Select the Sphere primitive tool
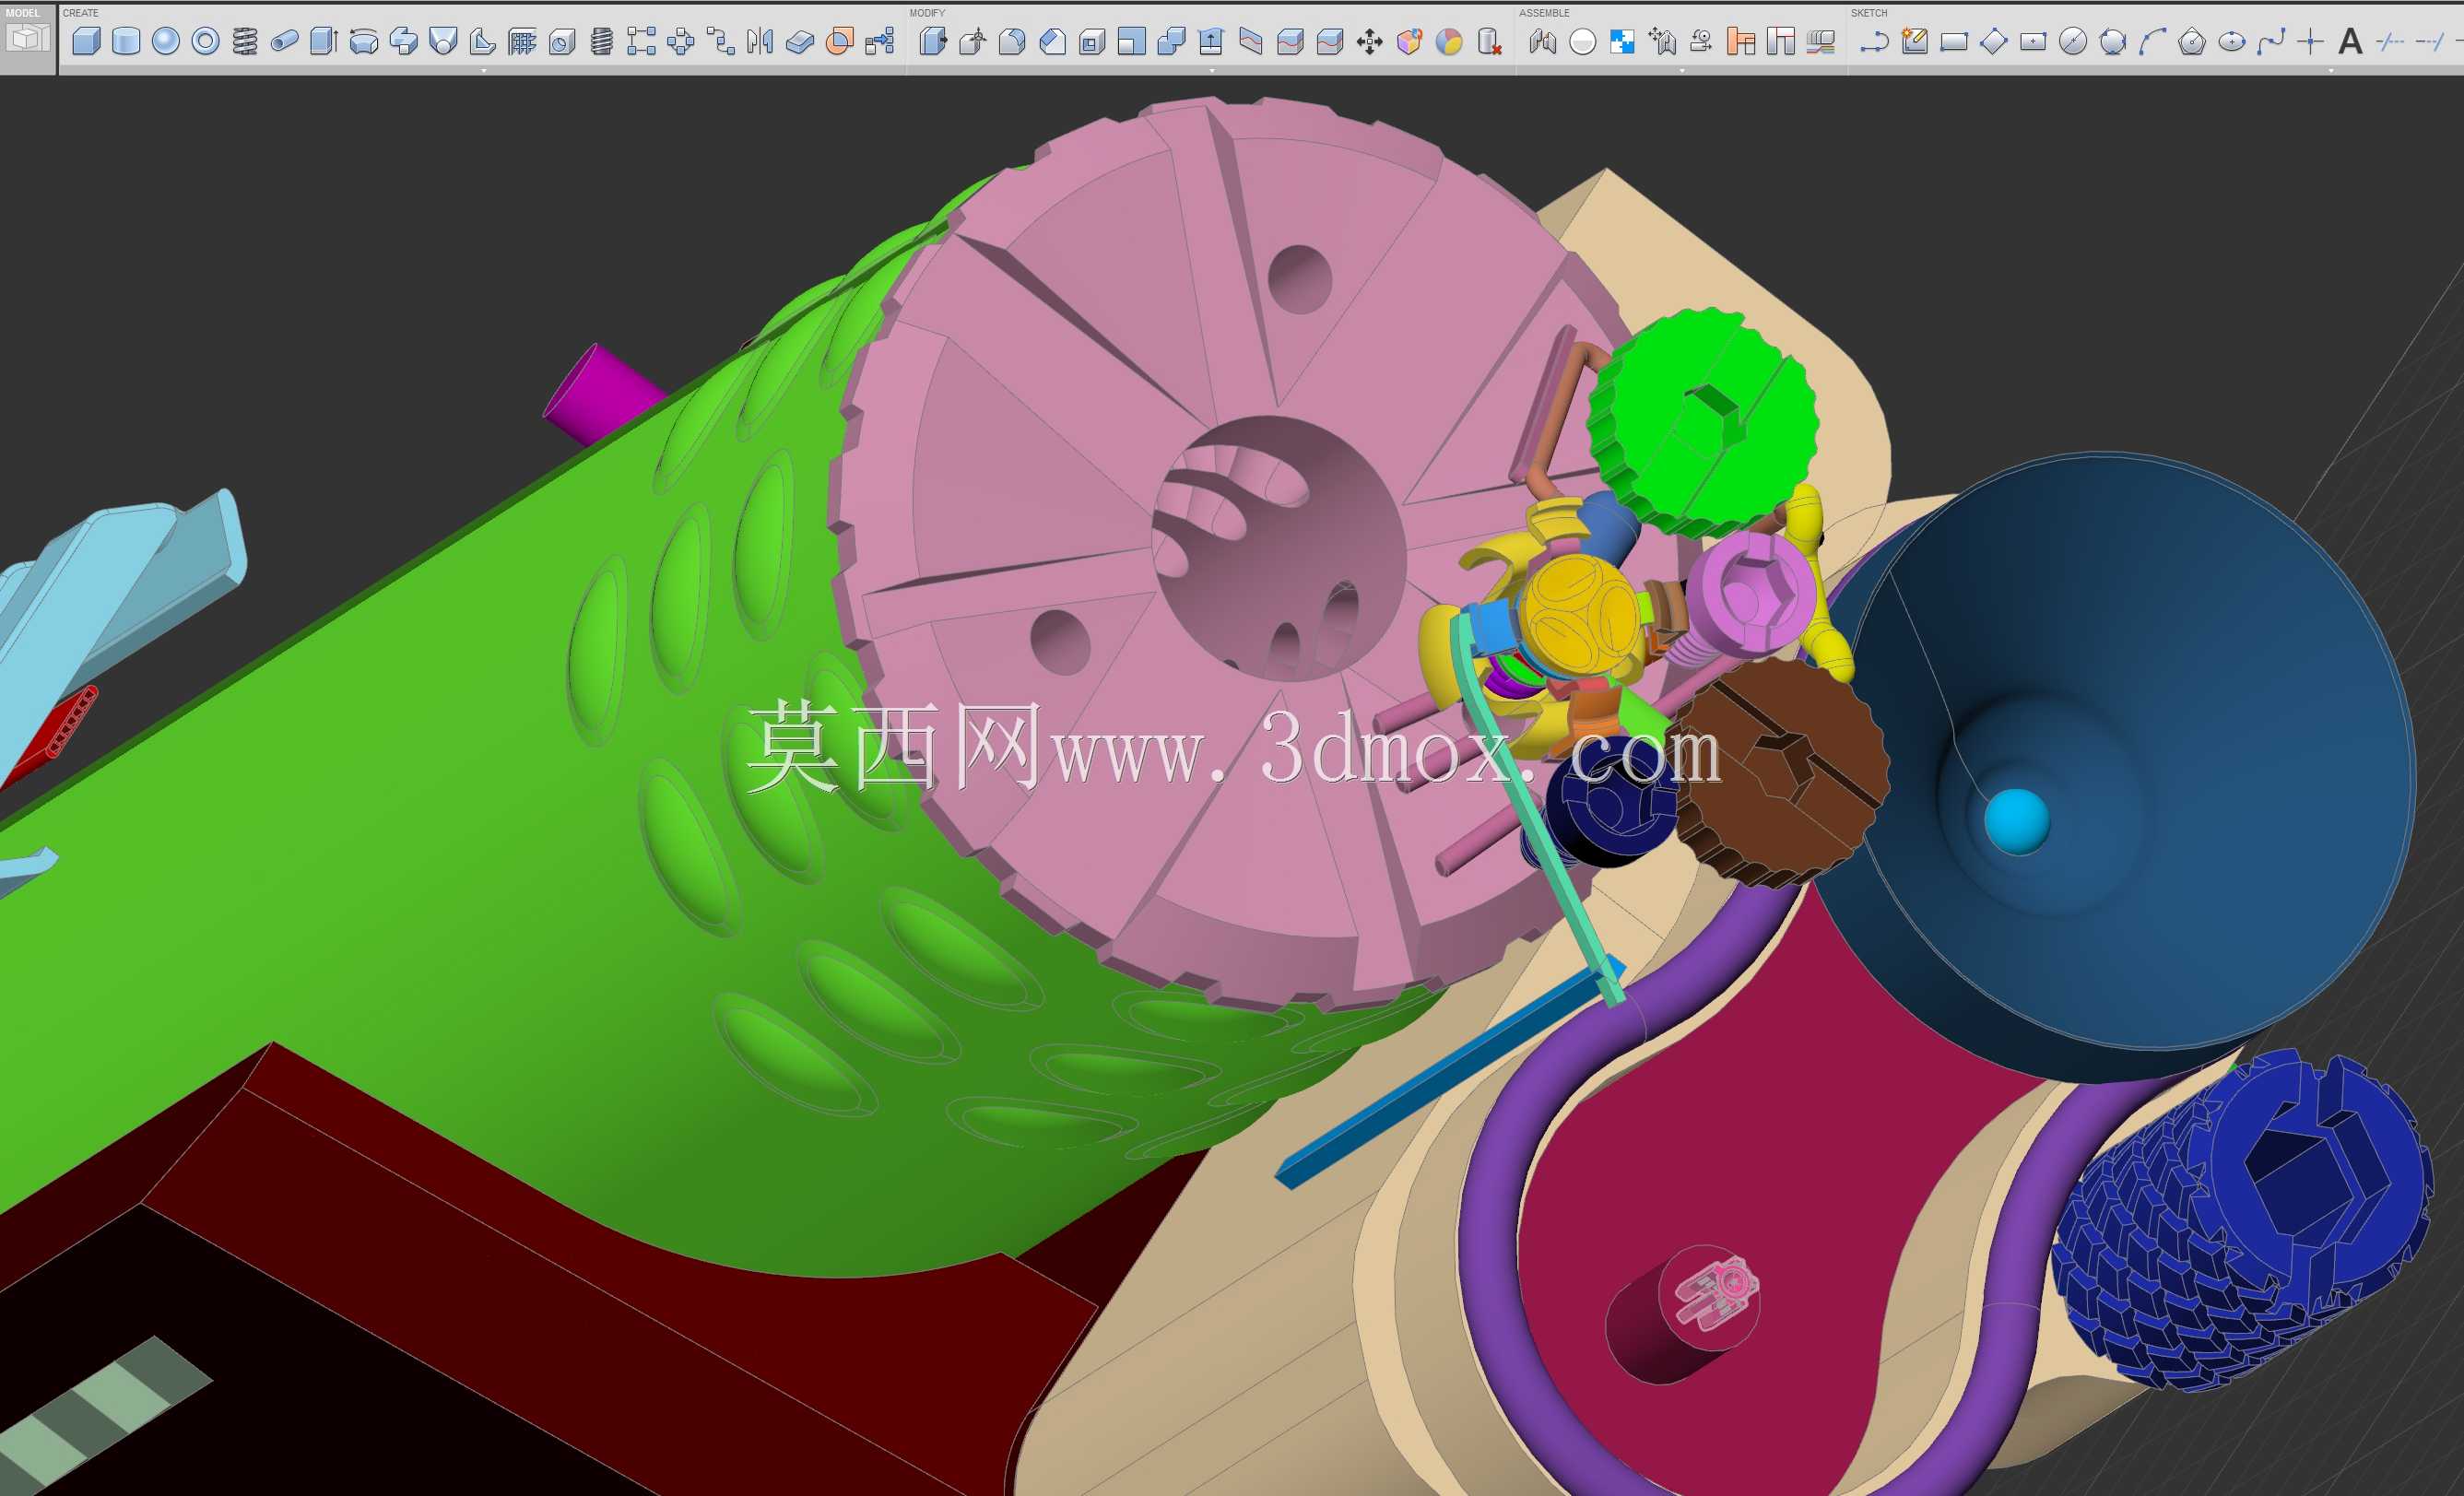Screen dimensions: 2464x1496 [166, 41]
